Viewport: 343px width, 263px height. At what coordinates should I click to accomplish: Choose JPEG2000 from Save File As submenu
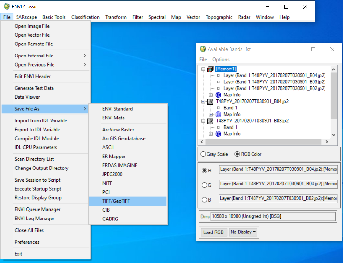click(x=128, y=174)
